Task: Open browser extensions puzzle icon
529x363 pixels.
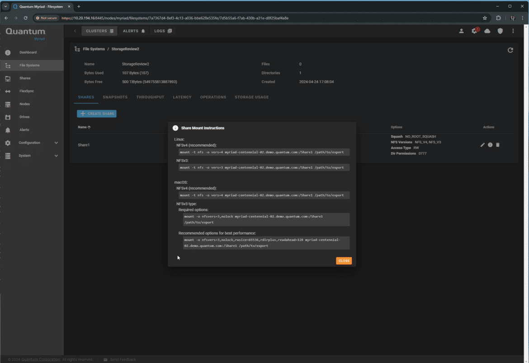Action: coord(498,18)
